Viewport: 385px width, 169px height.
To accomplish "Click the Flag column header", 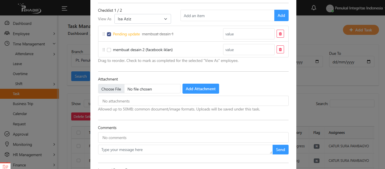I will point(317,132).
